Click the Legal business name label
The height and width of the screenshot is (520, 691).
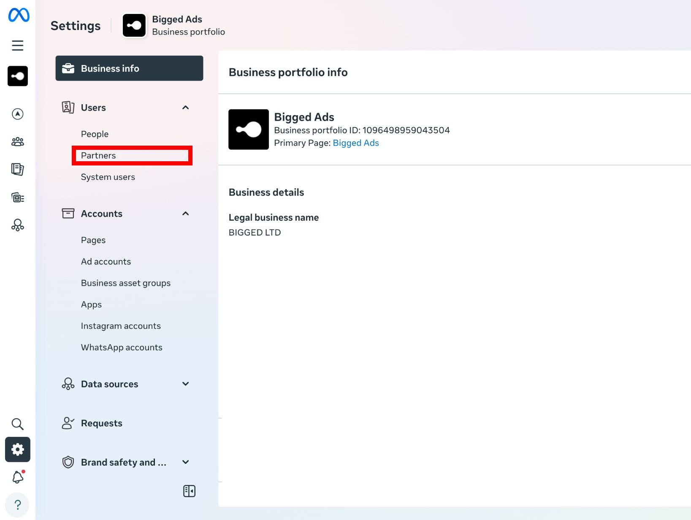click(274, 218)
